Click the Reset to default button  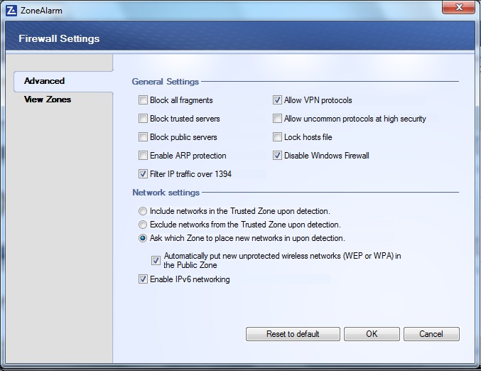[x=293, y=334]
